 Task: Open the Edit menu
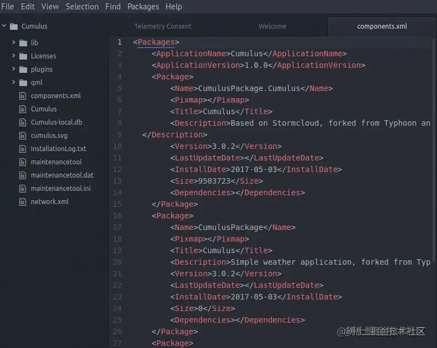point(28,7)
